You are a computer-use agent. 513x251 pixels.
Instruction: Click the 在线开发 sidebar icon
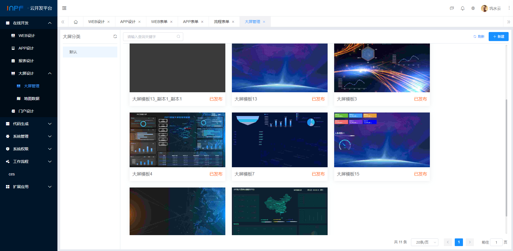8,23
